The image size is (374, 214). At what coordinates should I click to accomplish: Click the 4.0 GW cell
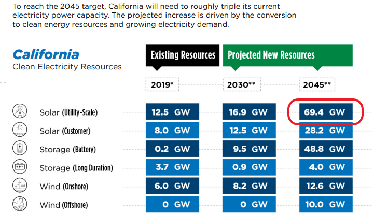coord(326,167)
